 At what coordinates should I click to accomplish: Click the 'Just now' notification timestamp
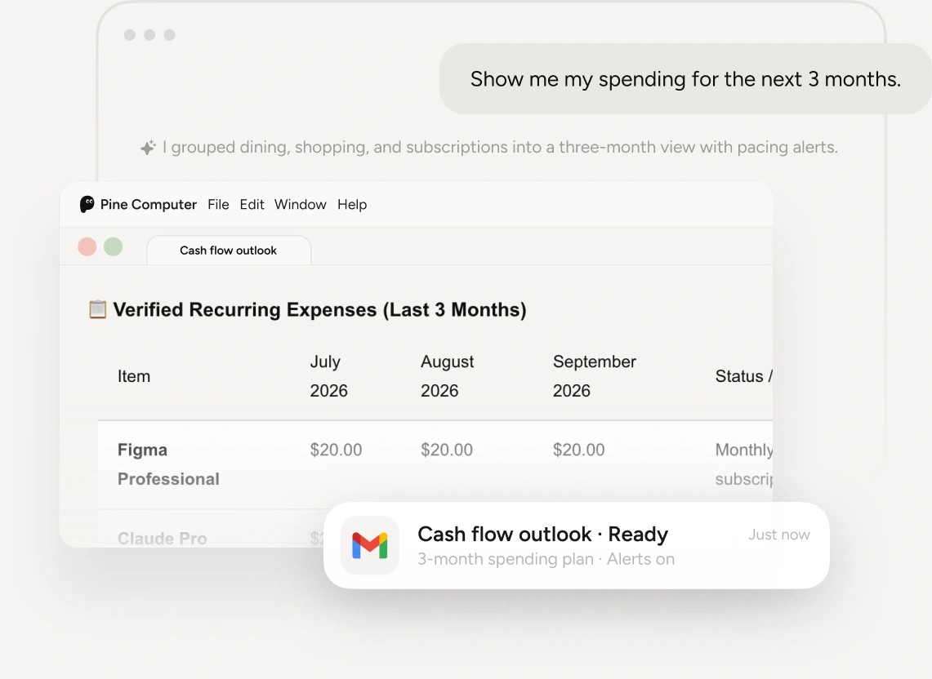[x=778, y=535]
